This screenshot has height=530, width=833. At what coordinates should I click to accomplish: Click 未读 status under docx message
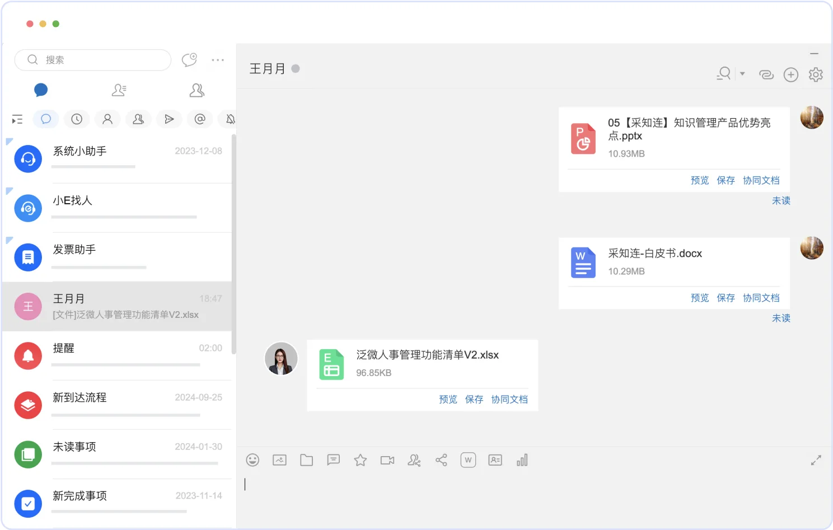781,318
